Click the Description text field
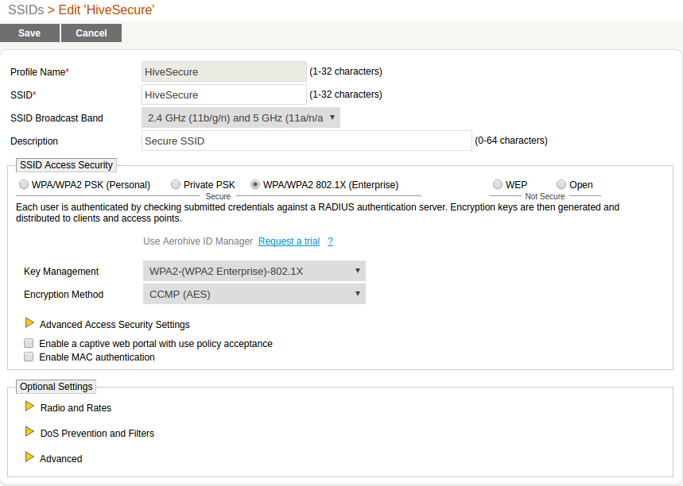 [x=306, y=141]
